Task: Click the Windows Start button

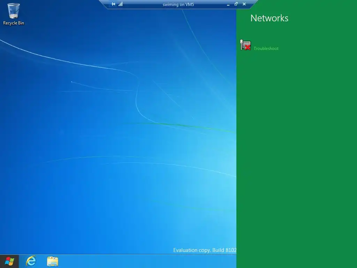Action: 9,261
